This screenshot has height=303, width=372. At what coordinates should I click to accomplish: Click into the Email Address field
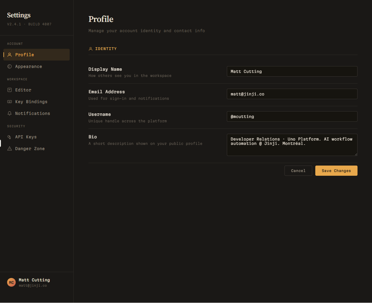click(292, 94)
